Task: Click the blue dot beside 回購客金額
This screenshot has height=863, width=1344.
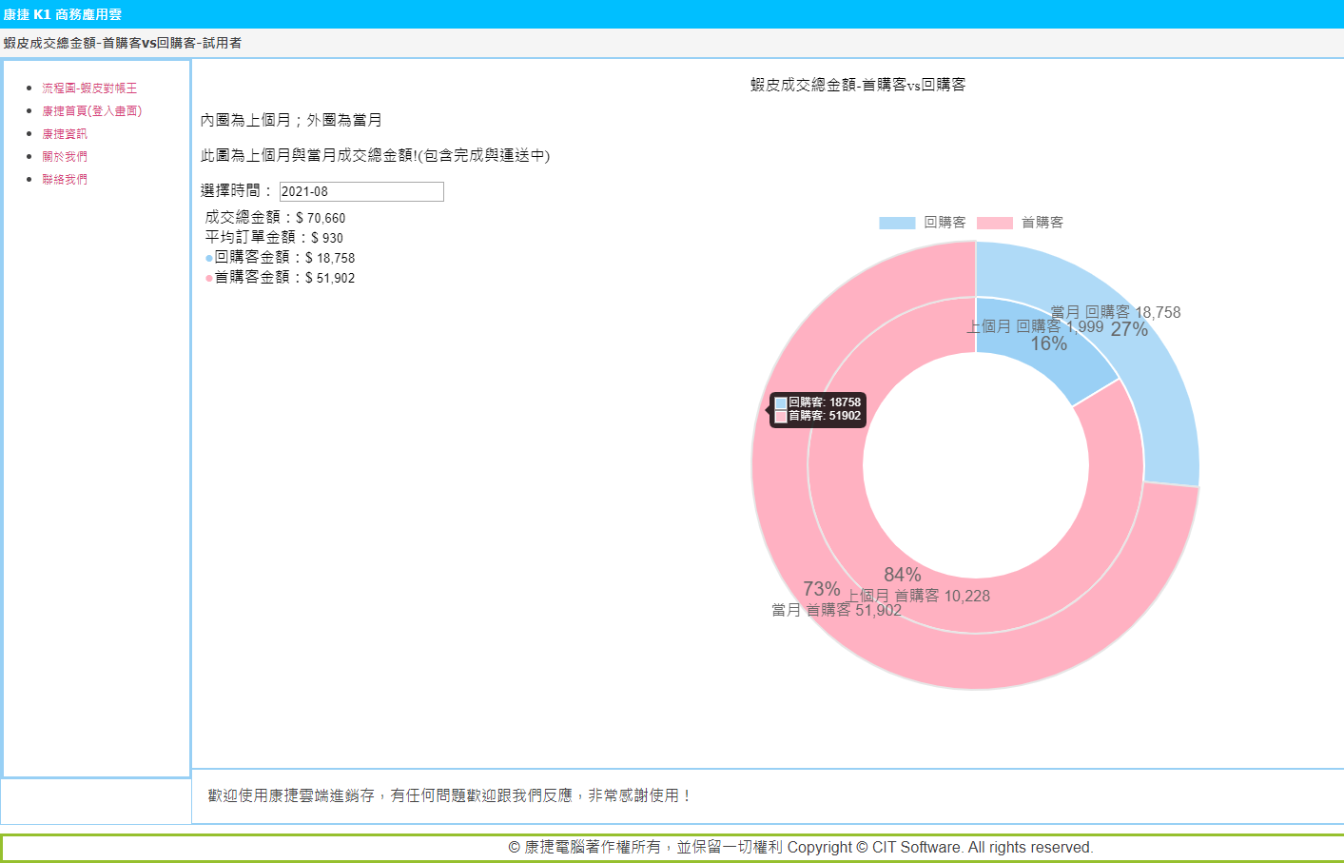Action: [x=209, y=258]
